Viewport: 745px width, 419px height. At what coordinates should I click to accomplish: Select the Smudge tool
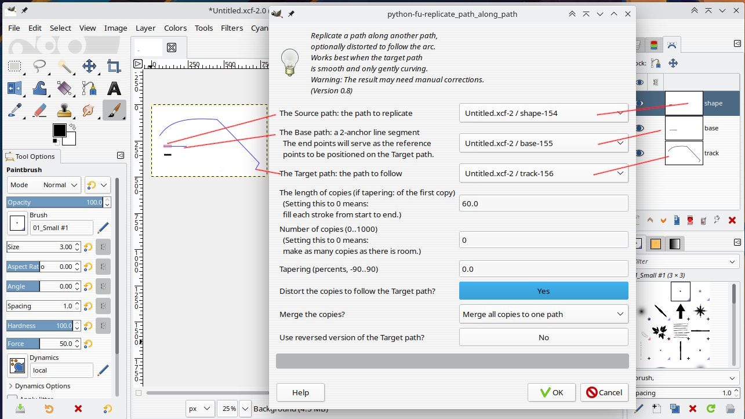89,110
